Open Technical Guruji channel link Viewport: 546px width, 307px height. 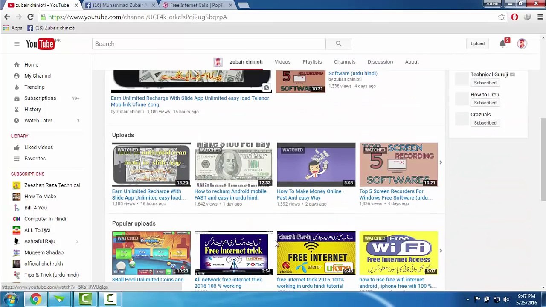(x=489, y=75)
